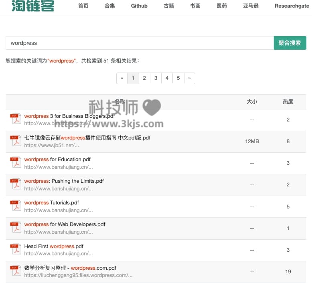Click PDF icon for wordpress Tutorials
The image size is (312, 283).
pyautogui.click(x=16, y=206)
